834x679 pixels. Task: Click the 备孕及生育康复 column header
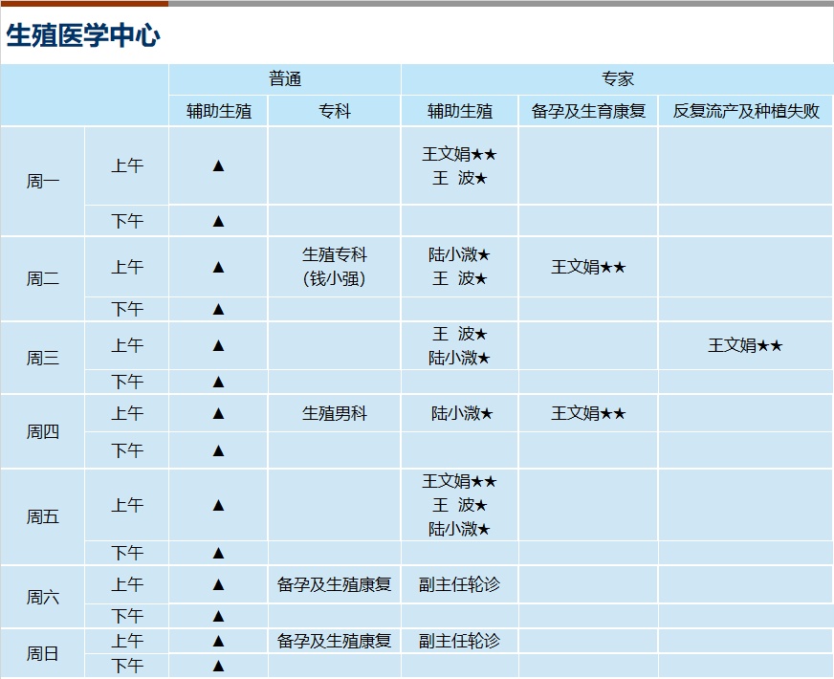[x=588, y=111]
